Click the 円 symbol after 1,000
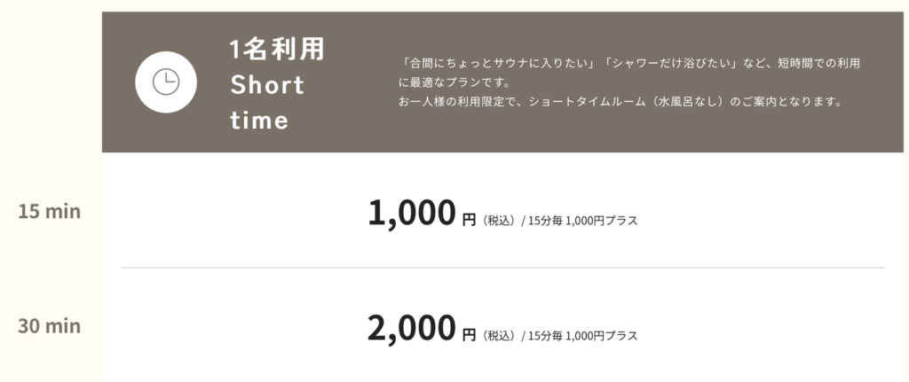 [470, 220]
